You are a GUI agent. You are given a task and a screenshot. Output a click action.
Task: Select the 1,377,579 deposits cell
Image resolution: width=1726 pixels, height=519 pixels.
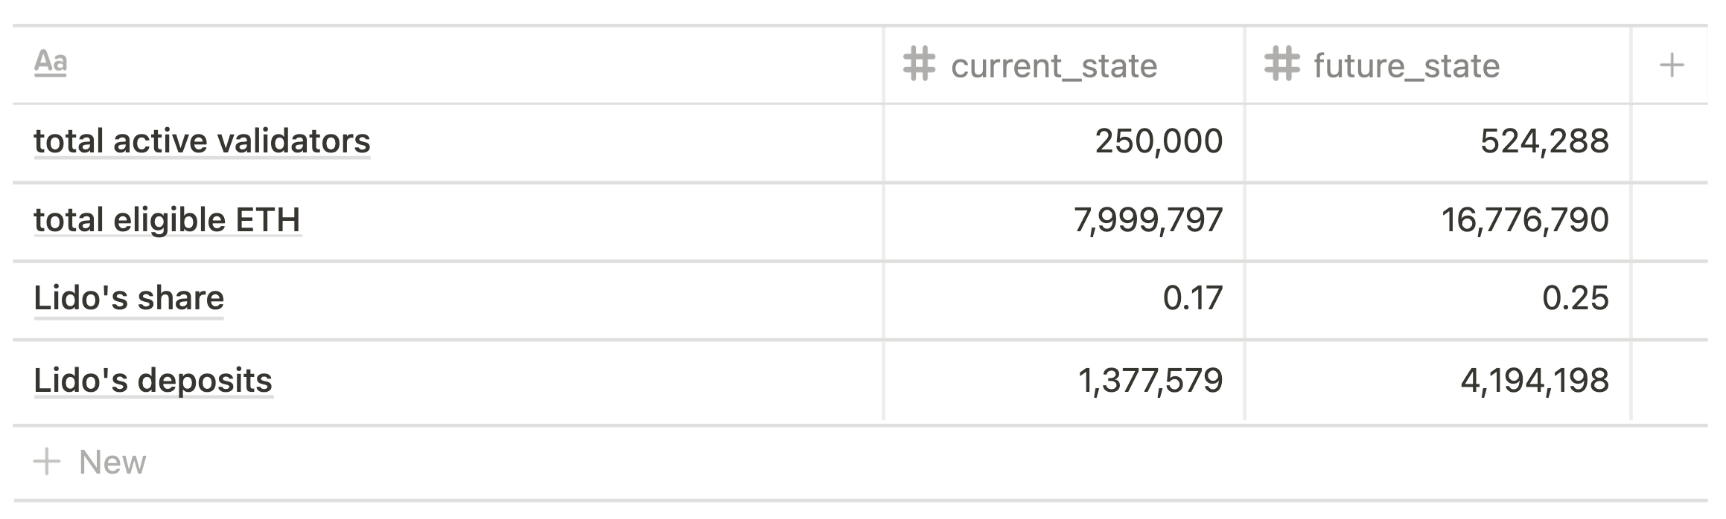pyautogui.click(x=1064, y=381)
